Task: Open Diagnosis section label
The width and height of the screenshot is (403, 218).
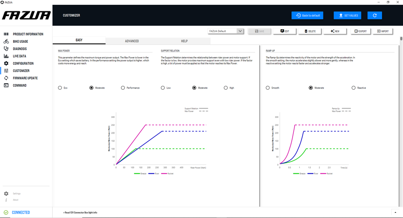Action: 20,49
